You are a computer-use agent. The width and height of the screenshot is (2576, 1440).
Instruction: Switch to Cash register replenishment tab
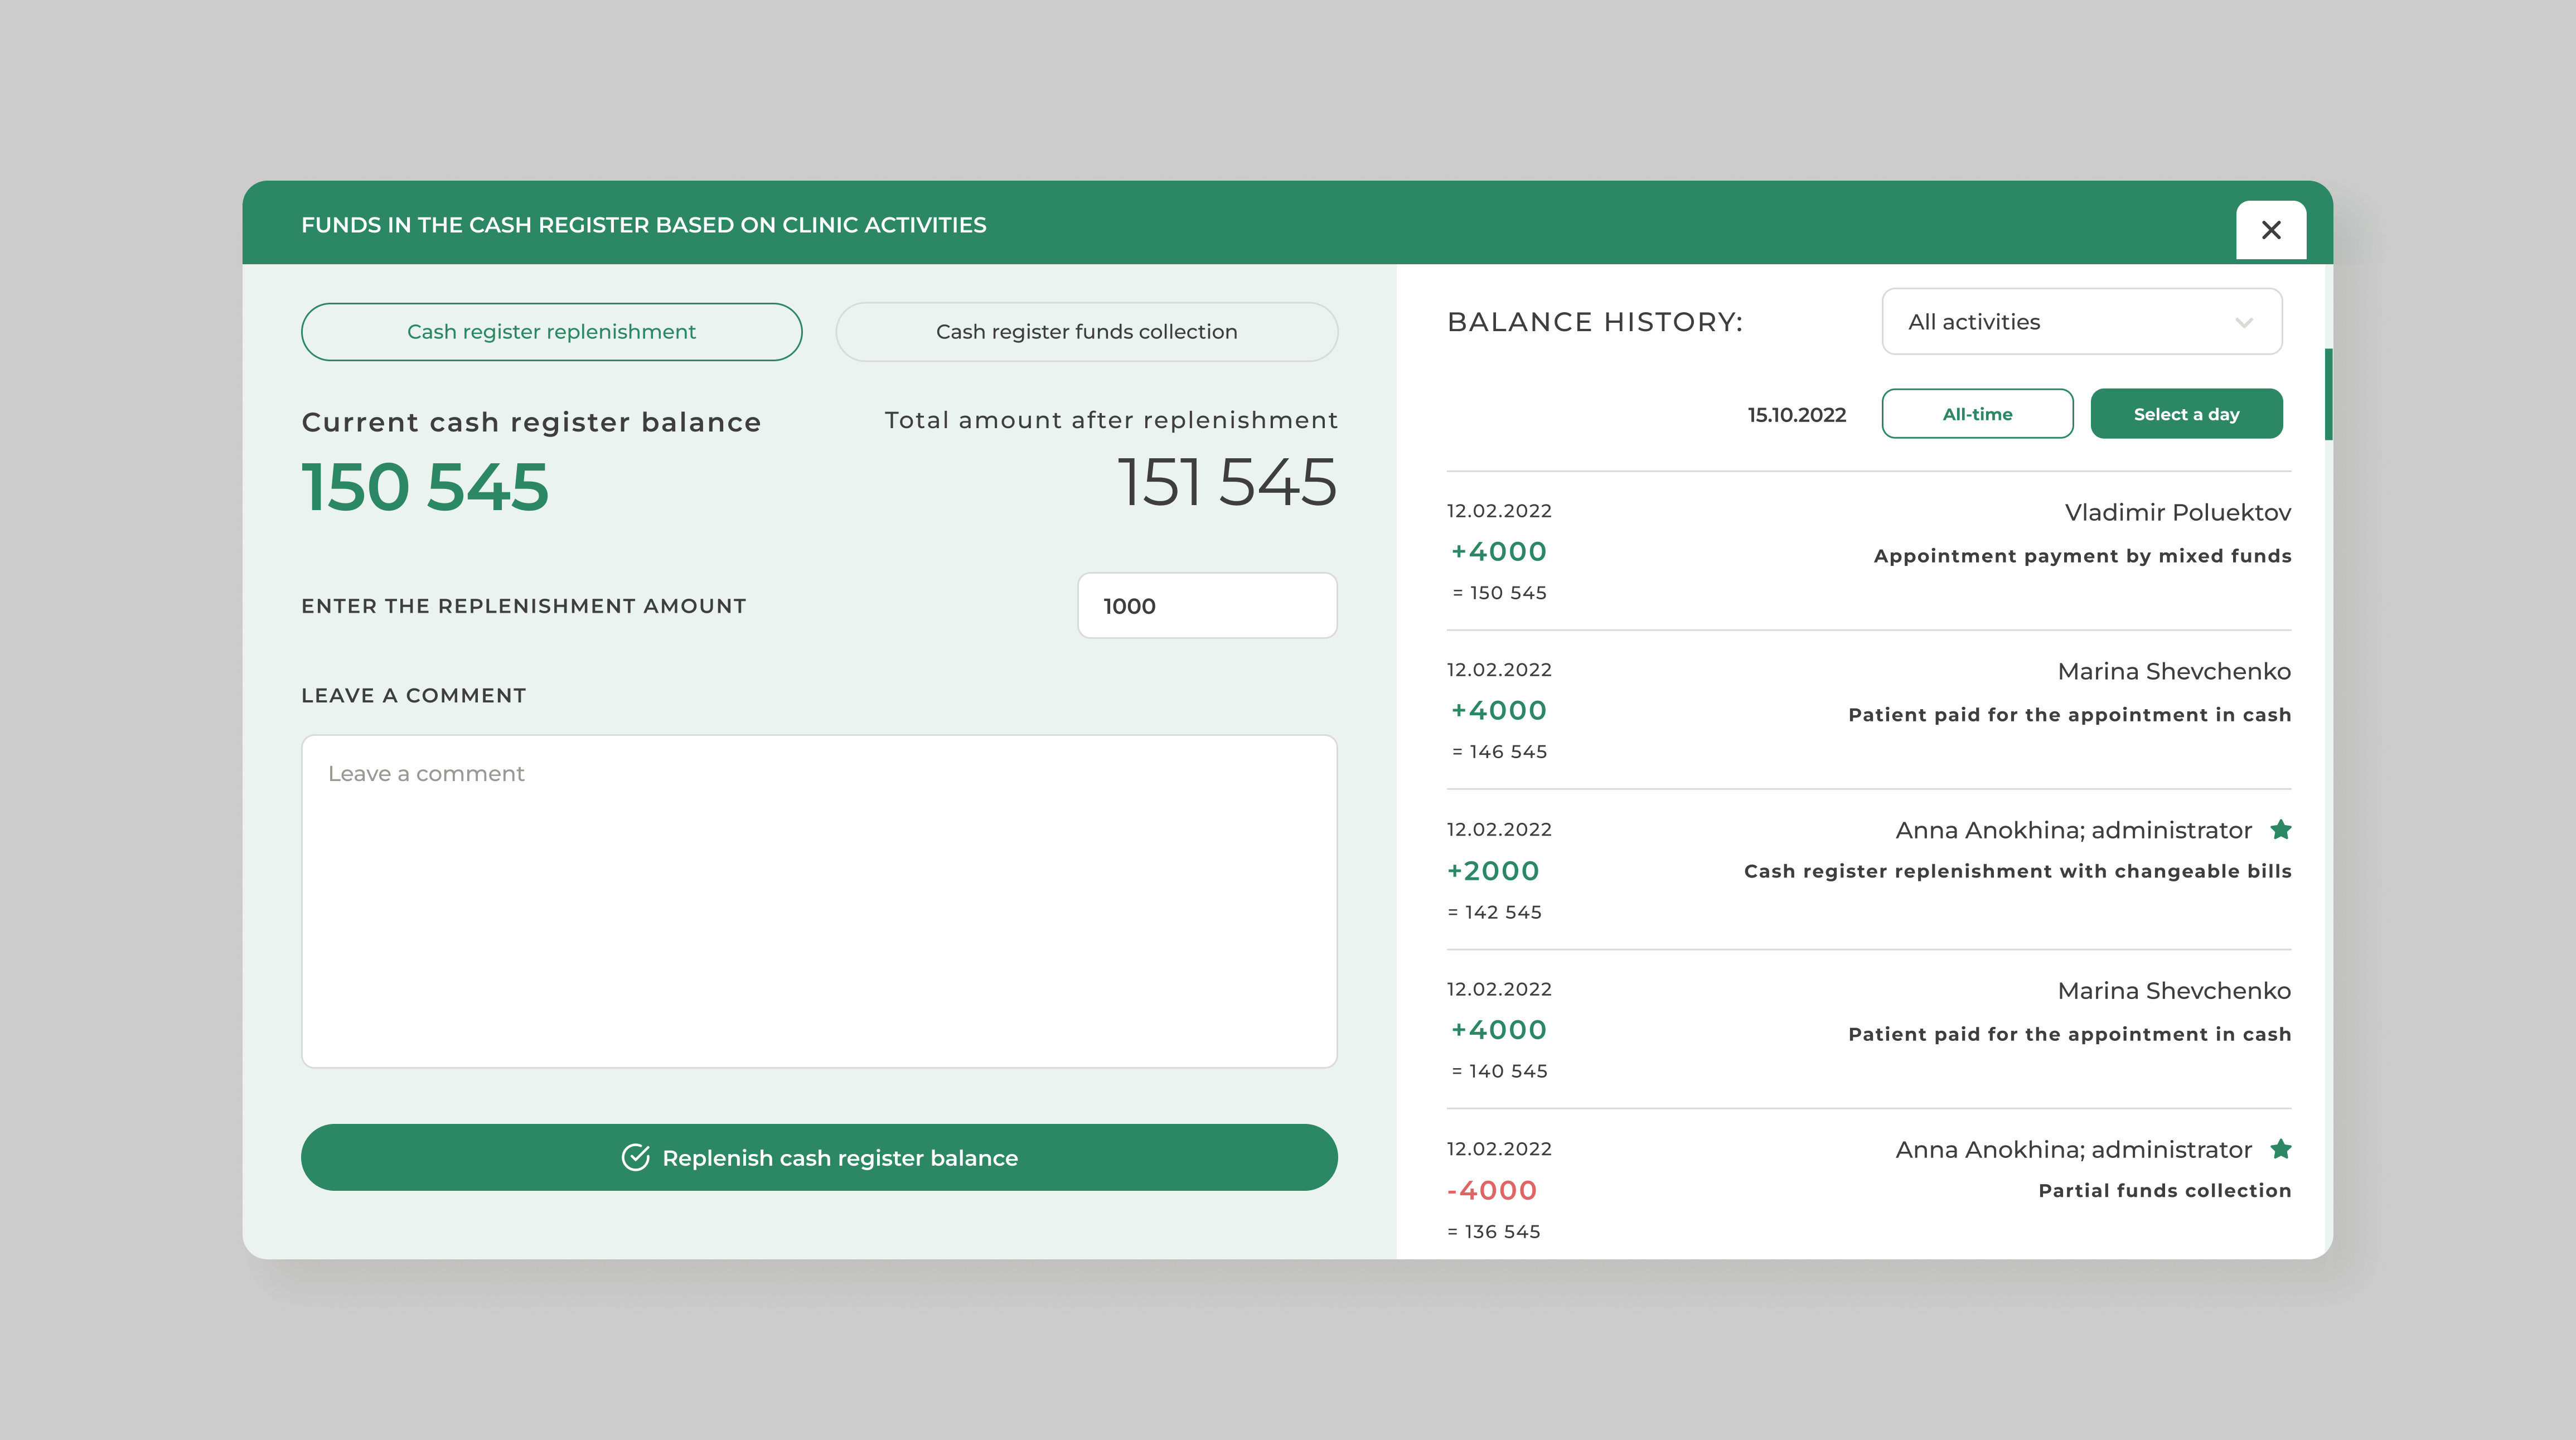pos(551,332)
